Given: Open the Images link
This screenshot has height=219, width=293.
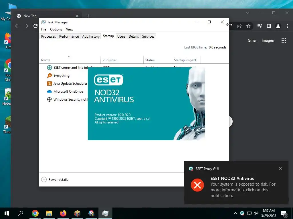Looking at the screenshot, I should [268, 40].
